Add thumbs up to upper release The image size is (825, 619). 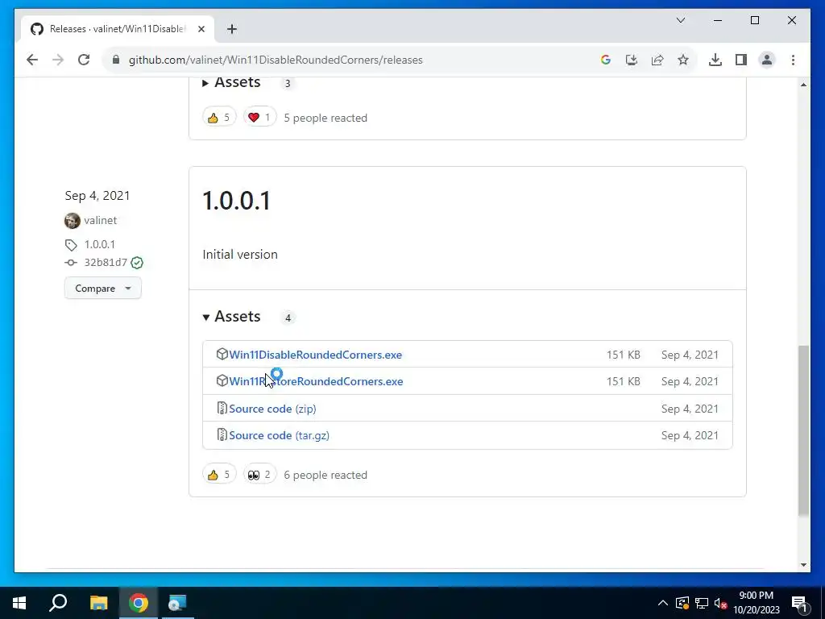pos(219,118)
